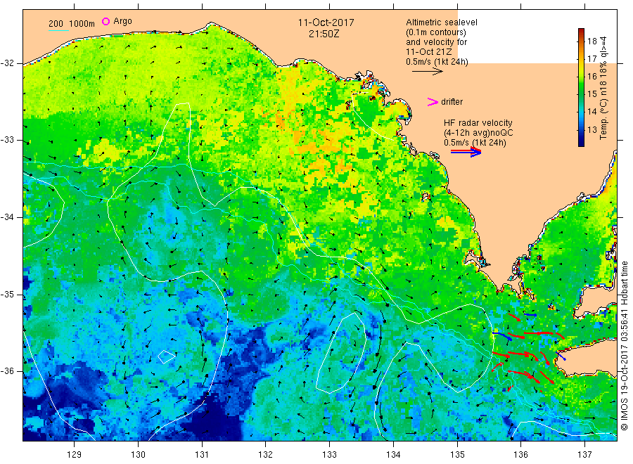The width and height of the screenshot is (633, 464).
Task: Click the 131 longitude axis label
Action: 201,455
